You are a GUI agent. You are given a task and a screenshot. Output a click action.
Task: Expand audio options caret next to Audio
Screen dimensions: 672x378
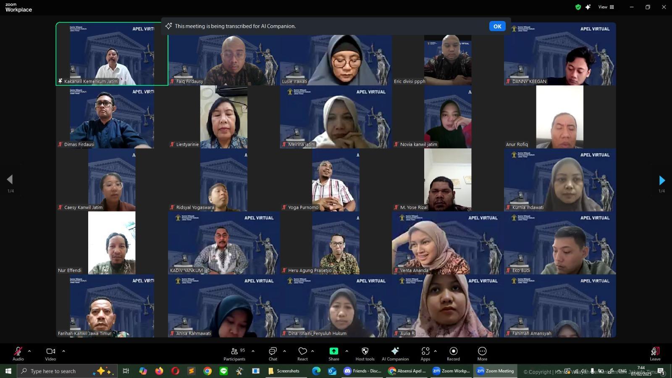click(x=29, y=351)
